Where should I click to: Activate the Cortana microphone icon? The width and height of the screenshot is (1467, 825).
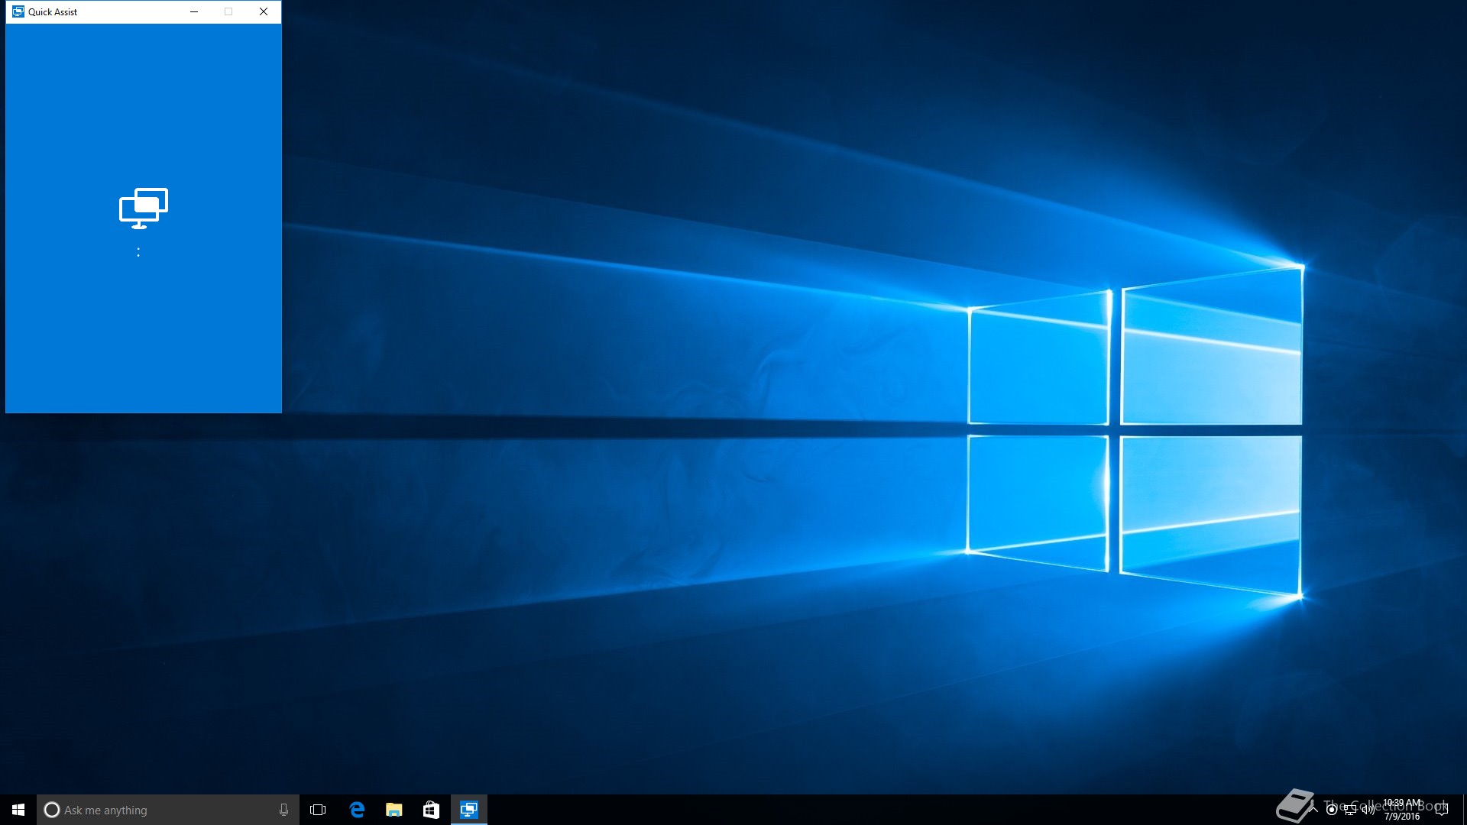[x=283, y=810]
